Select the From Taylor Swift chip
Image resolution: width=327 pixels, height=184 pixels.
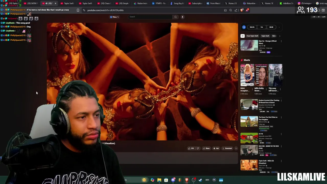252,36
